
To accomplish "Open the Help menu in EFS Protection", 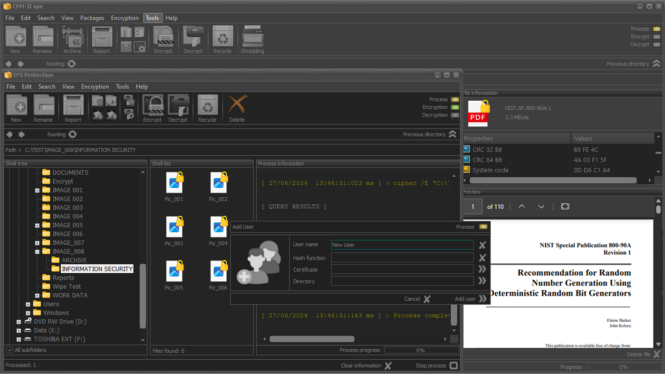I will pos(142,87).
